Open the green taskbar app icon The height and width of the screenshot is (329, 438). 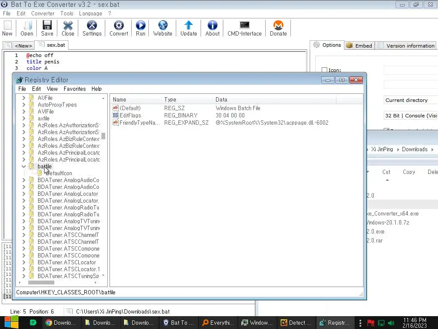point(33,323)
